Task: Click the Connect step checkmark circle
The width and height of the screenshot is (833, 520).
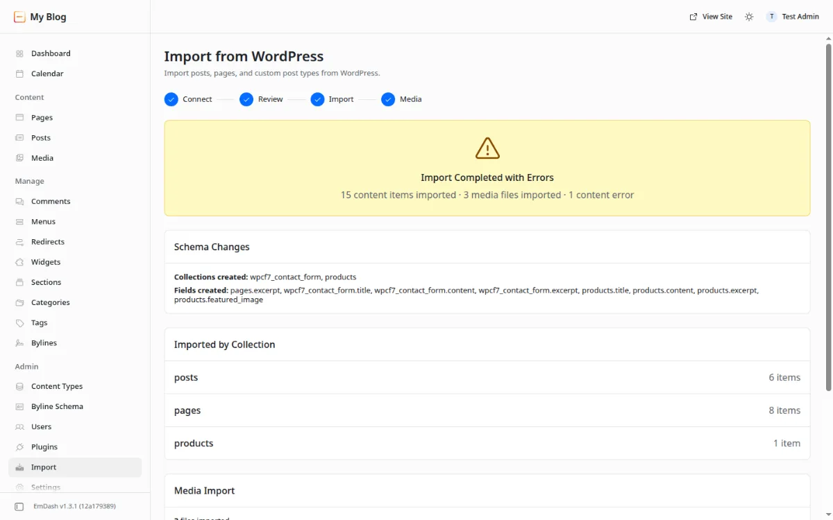Action: 171,99
